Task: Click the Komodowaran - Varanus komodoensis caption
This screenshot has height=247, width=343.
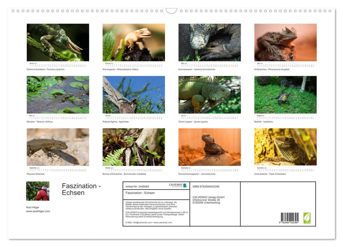Action: [x=197, y=70]
